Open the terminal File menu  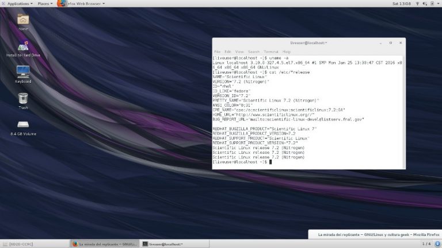coord(218,52)
